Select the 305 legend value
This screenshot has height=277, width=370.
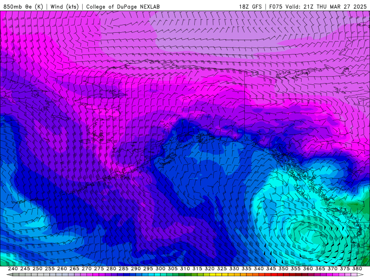click(x=173, y=269)
